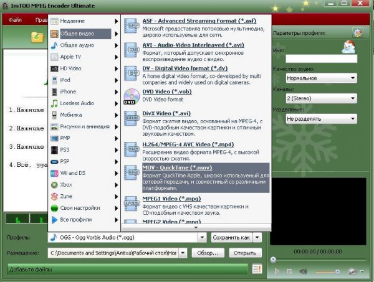
Task: Open the Разделение dropdown showing Не разделять
Action: pos(321,119)
